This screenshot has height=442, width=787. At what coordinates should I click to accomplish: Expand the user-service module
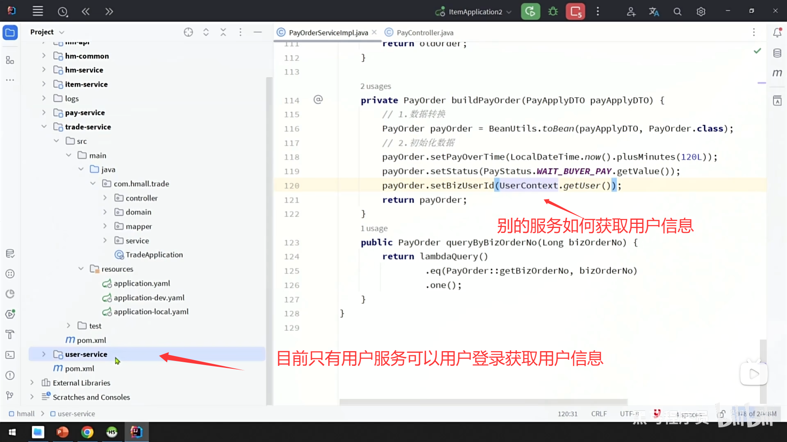(44, 354)
